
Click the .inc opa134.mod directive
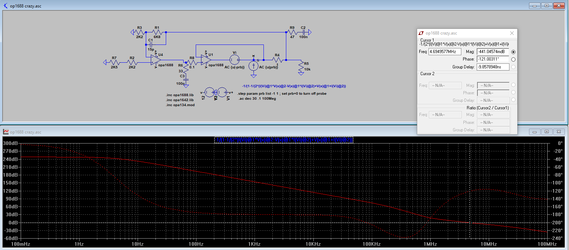[x=180, y=105]
